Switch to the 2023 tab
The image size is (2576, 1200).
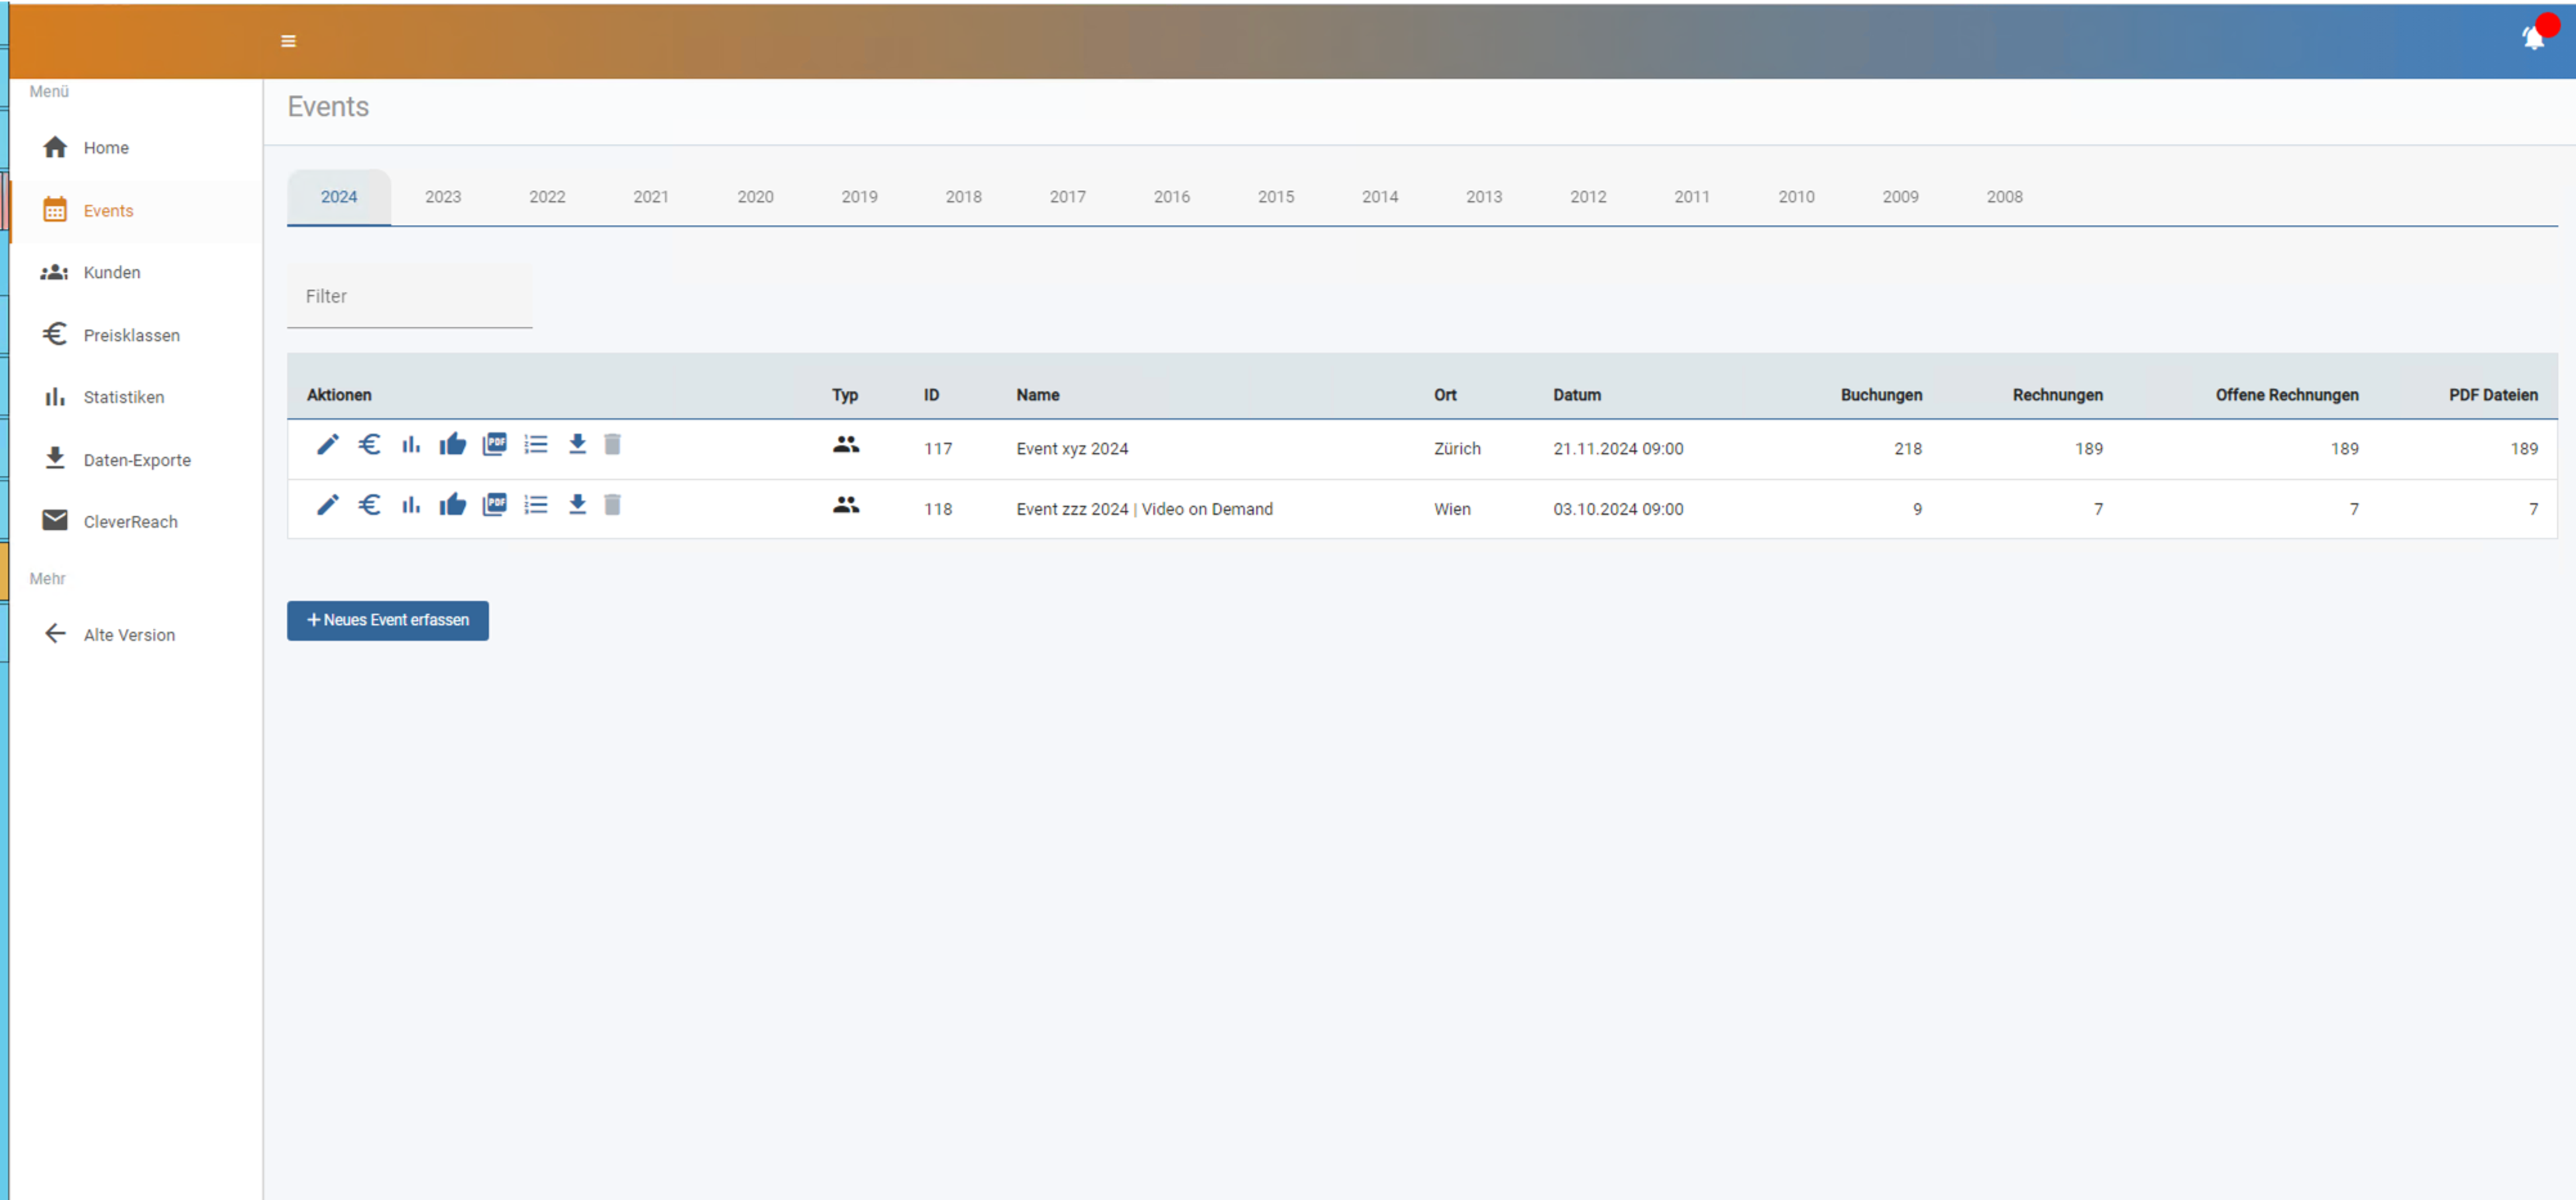point(443,197)
